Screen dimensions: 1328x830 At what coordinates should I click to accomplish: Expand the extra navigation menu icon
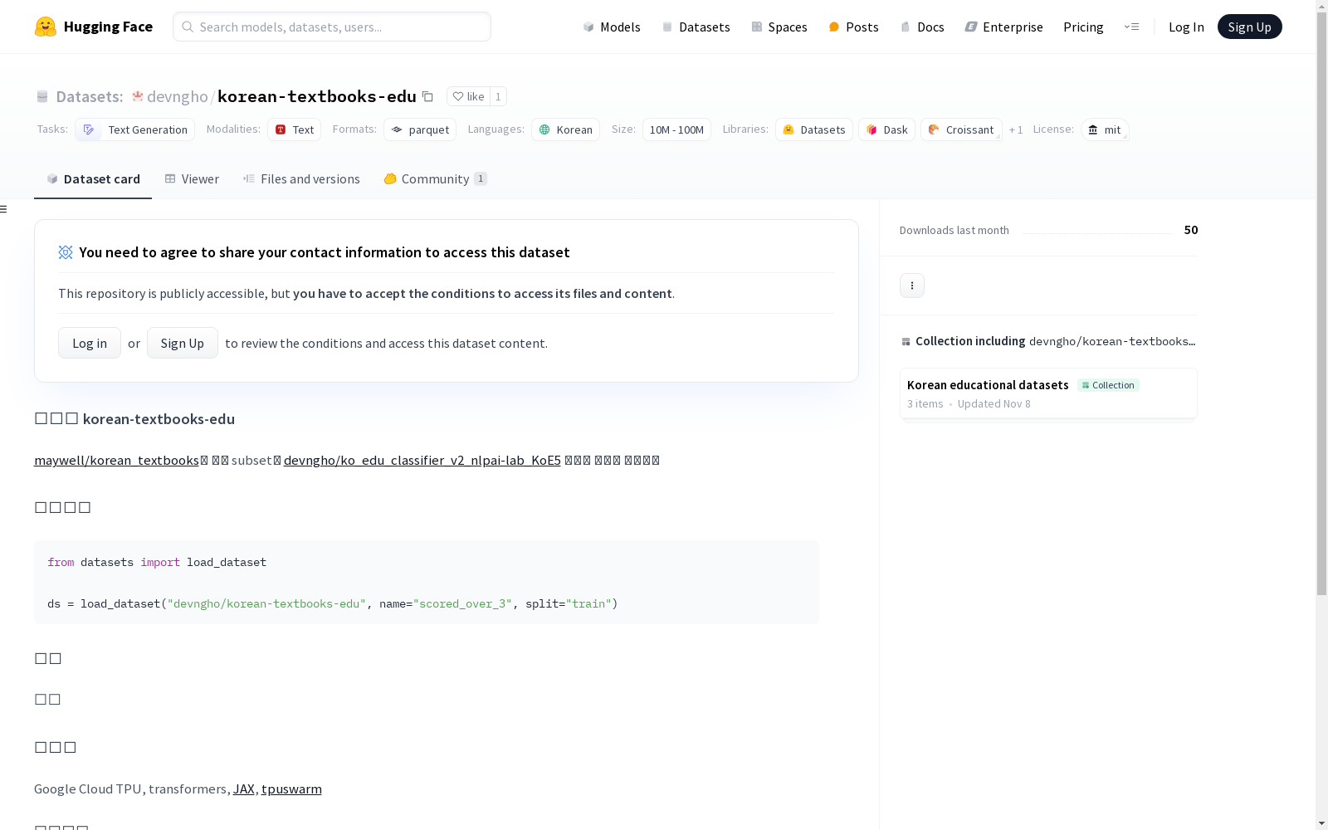[x=1131, y=27]
